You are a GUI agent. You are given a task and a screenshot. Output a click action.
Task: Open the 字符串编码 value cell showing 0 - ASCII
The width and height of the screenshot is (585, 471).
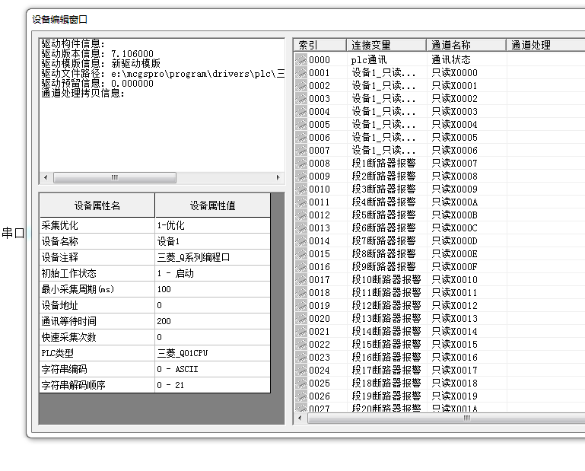(x=212, y=369)
